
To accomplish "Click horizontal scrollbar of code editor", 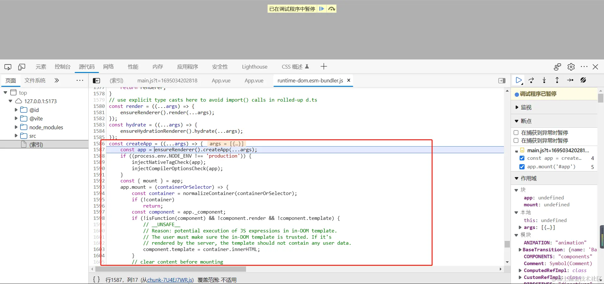I will [171, 269].
